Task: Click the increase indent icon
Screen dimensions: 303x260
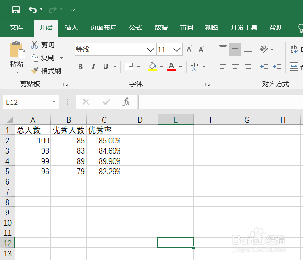Action: (277, 67)
